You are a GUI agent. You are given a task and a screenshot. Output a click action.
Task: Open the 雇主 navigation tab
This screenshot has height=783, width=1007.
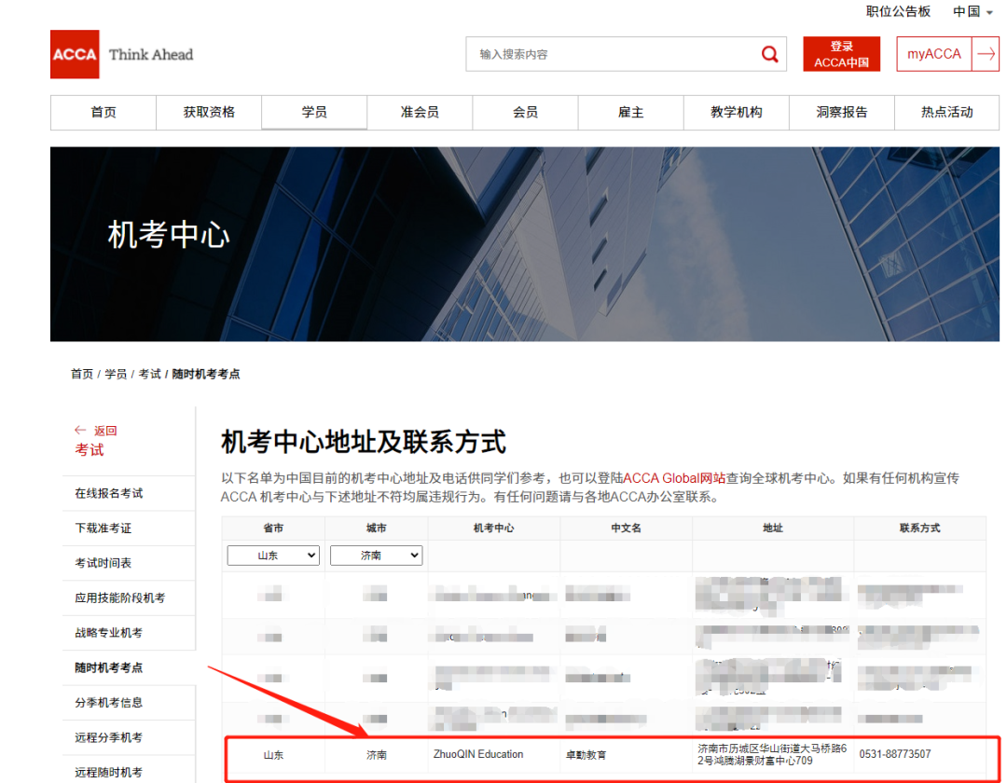click(630, 112)
